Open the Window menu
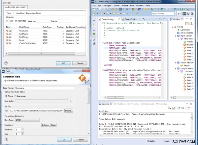Image resolution: width=198 pixels, height=145 pixels. [140, 6]
